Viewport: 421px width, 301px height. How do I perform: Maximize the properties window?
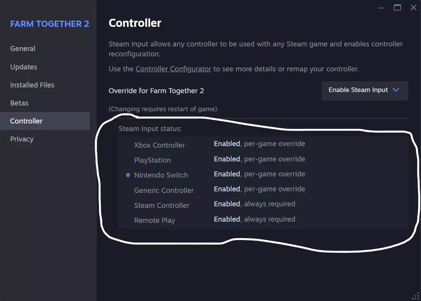click(x=397, y=8)
